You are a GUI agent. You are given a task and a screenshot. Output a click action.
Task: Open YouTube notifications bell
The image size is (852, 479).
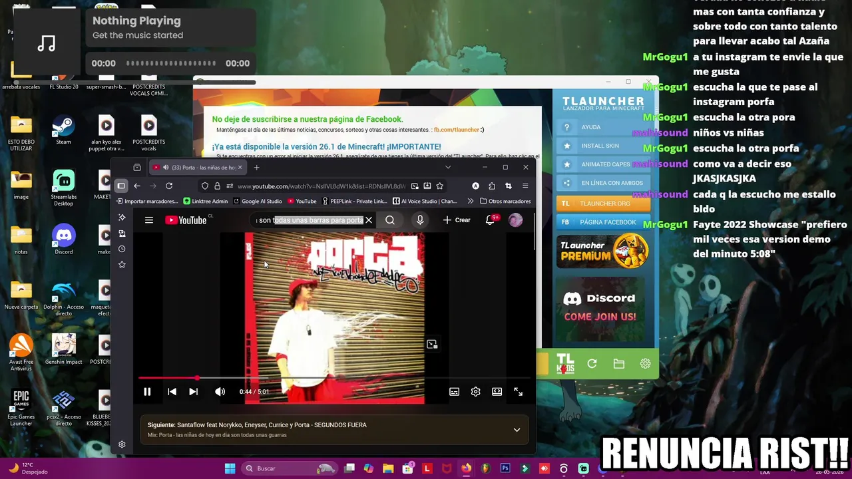[x=491, y=220]
